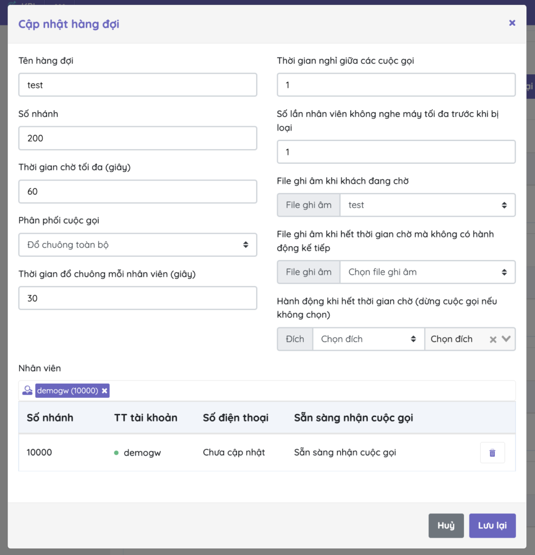Click the user icon in Nhân viên field
The image size is (535, 555).
click(27, 391)
